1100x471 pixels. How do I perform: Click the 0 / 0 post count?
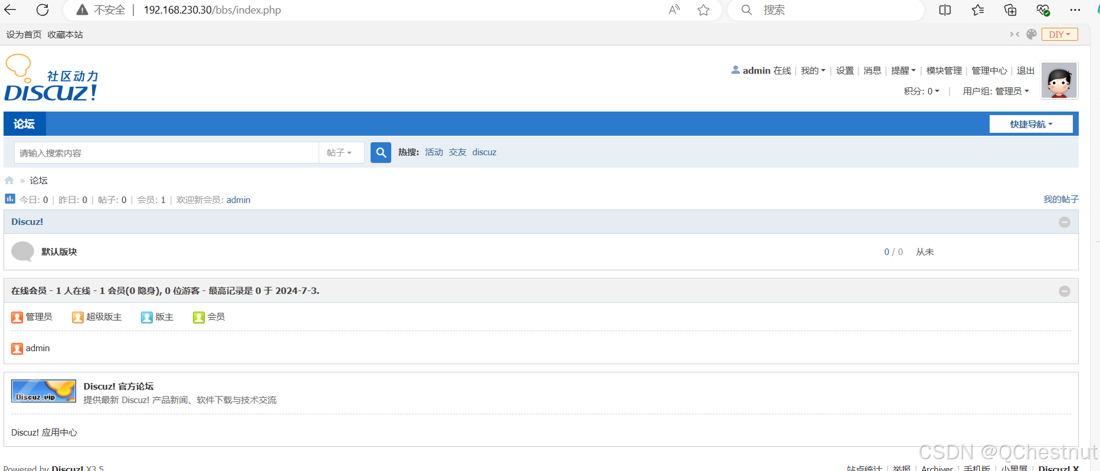pos(893,251)
